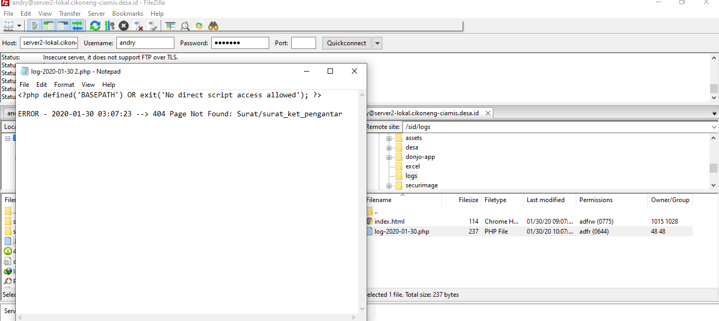Expand the donjo-app folder
The height and width of the screenshot is (321, 719).
(388, 156)
